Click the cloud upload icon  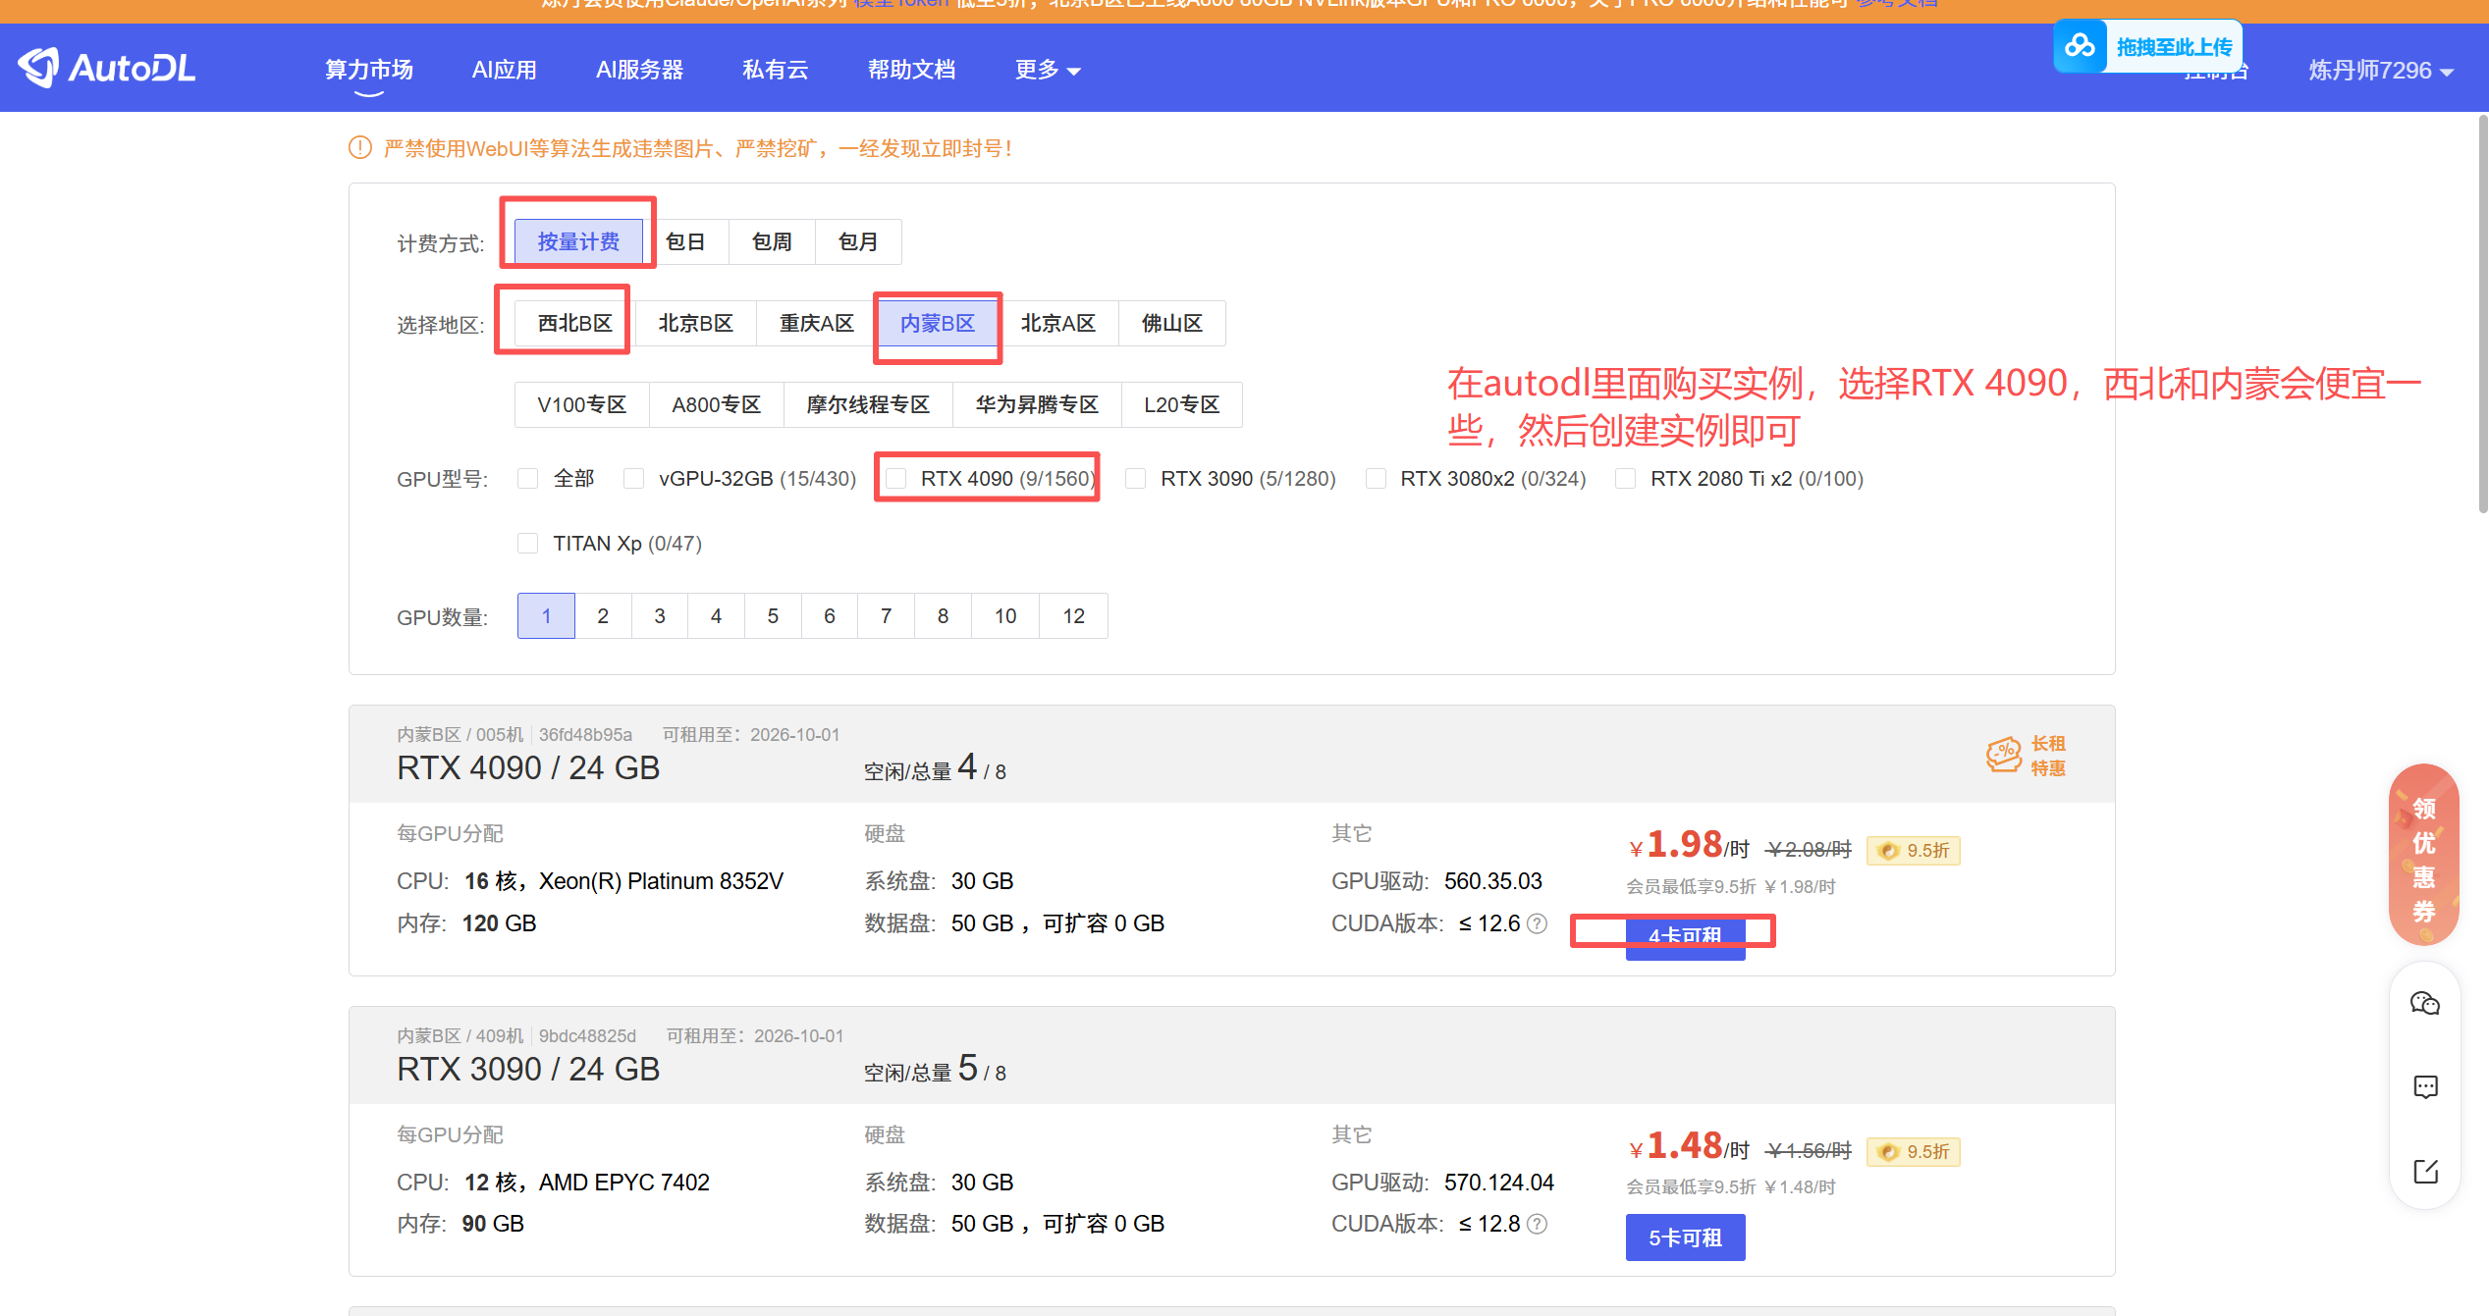pyautogui.click(x=2079, y=46)
